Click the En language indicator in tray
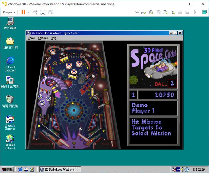 178,169
